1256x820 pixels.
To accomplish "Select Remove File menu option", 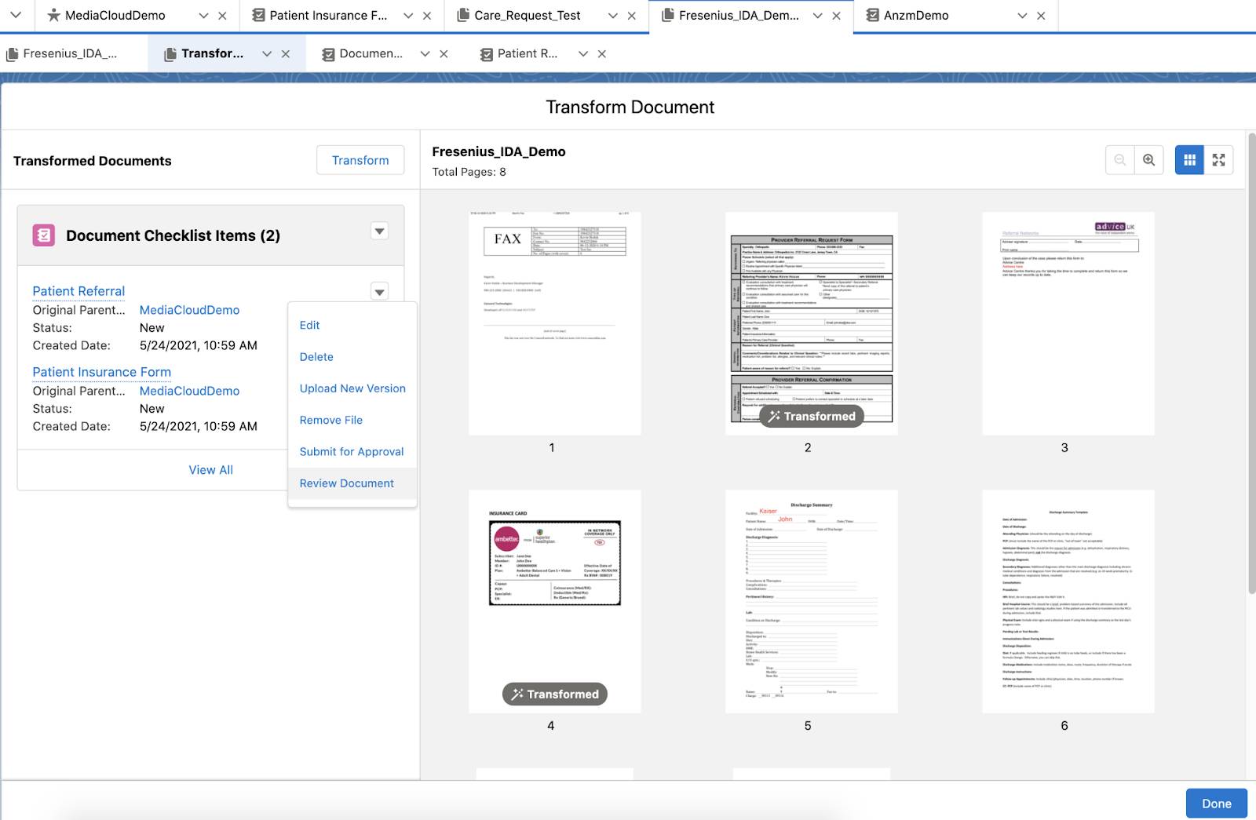I will [352, 421].
